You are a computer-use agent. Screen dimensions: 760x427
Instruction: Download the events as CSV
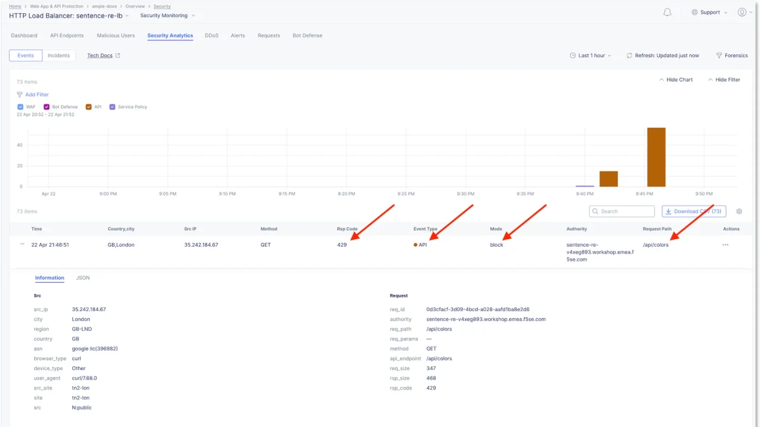tap(694, 211)
